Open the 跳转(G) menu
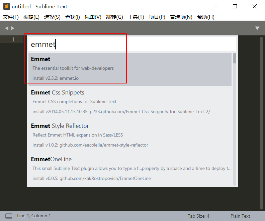 click(x=114, y=17)
